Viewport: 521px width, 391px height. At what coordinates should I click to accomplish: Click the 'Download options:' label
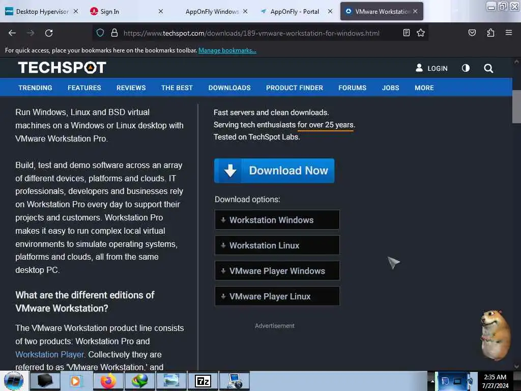pyautogui.click(x=247, y=200)
